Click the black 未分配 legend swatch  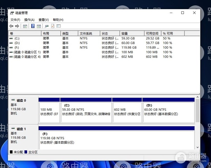click(11, 152)
